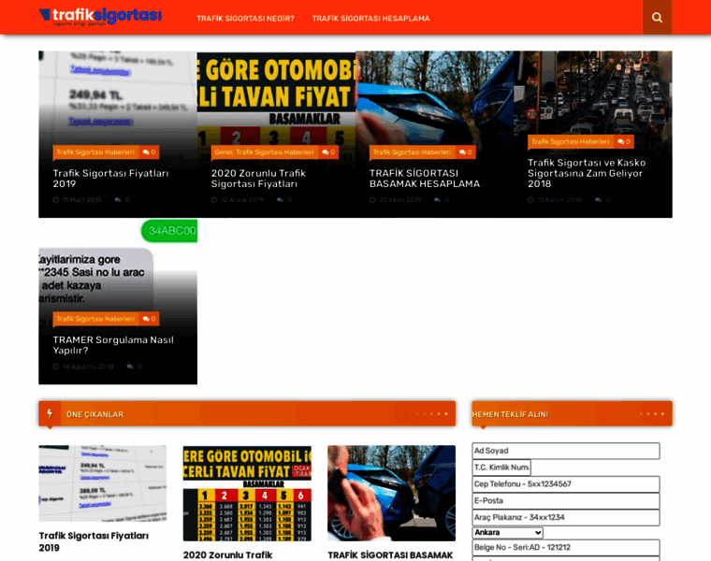Click comment count icon on Basamak Hesaplama tag
711x561 pixels.
tap(462, 152)
